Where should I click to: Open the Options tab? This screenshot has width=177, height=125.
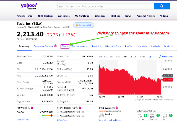(x=168, y=46)
